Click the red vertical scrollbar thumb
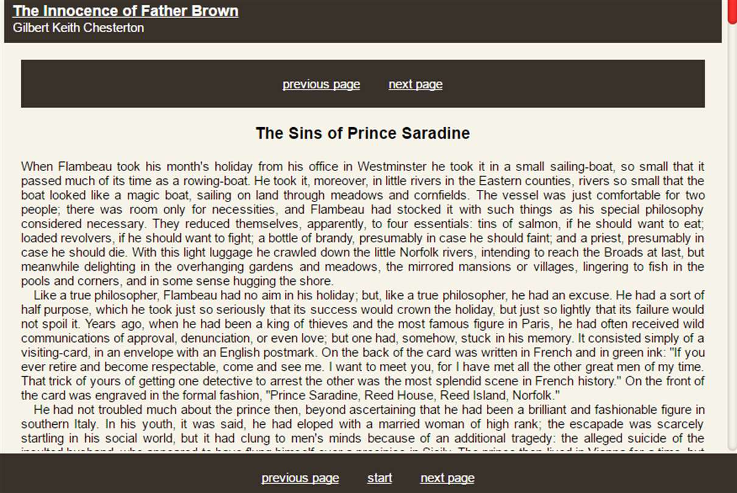 (732, 11)
